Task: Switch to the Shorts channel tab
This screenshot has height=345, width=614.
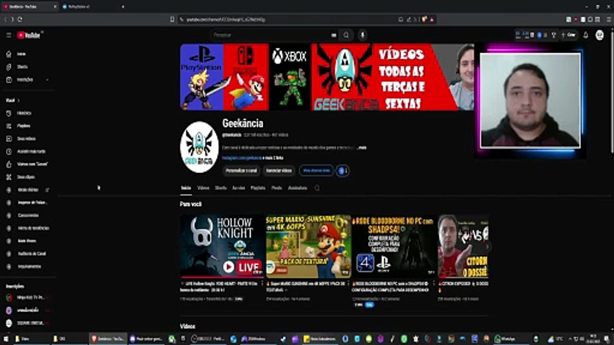Action: [x=221, y=188]
